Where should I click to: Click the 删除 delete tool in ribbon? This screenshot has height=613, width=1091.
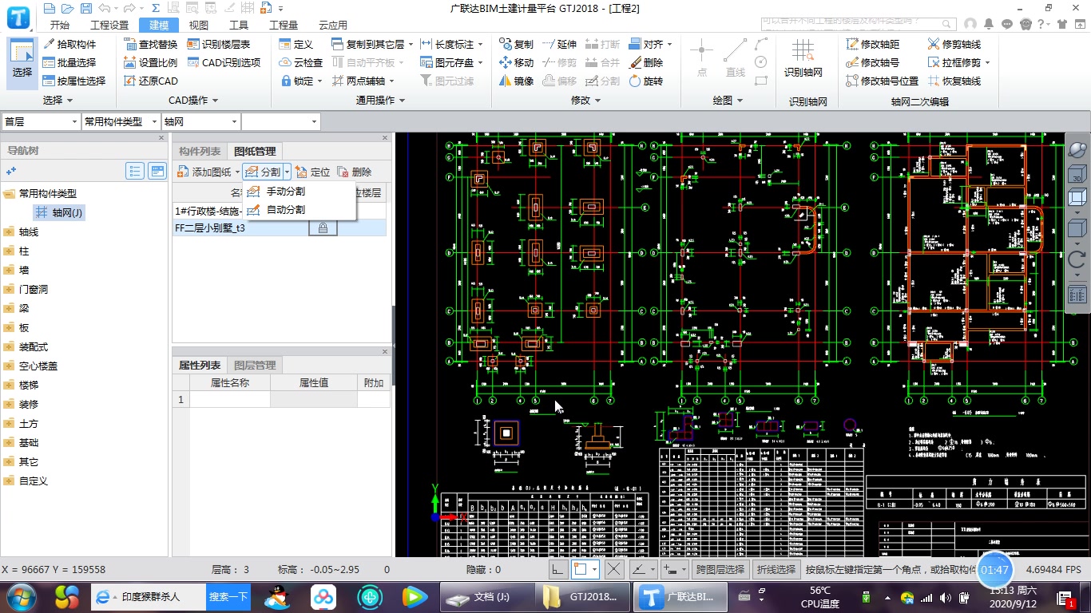click(646, 63)
